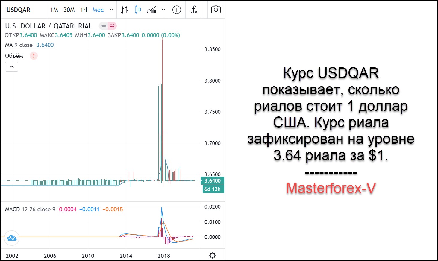The height and width of the screenshot is (261, 438).
Task: Click the 0.0200 MACD axis label
Action: tap(213, 207)
